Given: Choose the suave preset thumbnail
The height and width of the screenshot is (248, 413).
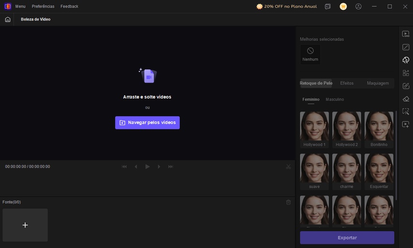Looking at the screenshot, I should point(314,172).
